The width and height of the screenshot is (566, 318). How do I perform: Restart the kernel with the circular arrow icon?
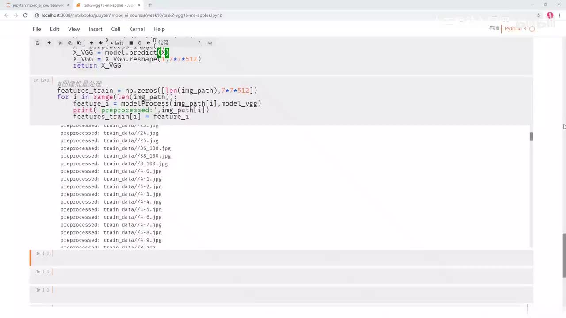(140, 43)
